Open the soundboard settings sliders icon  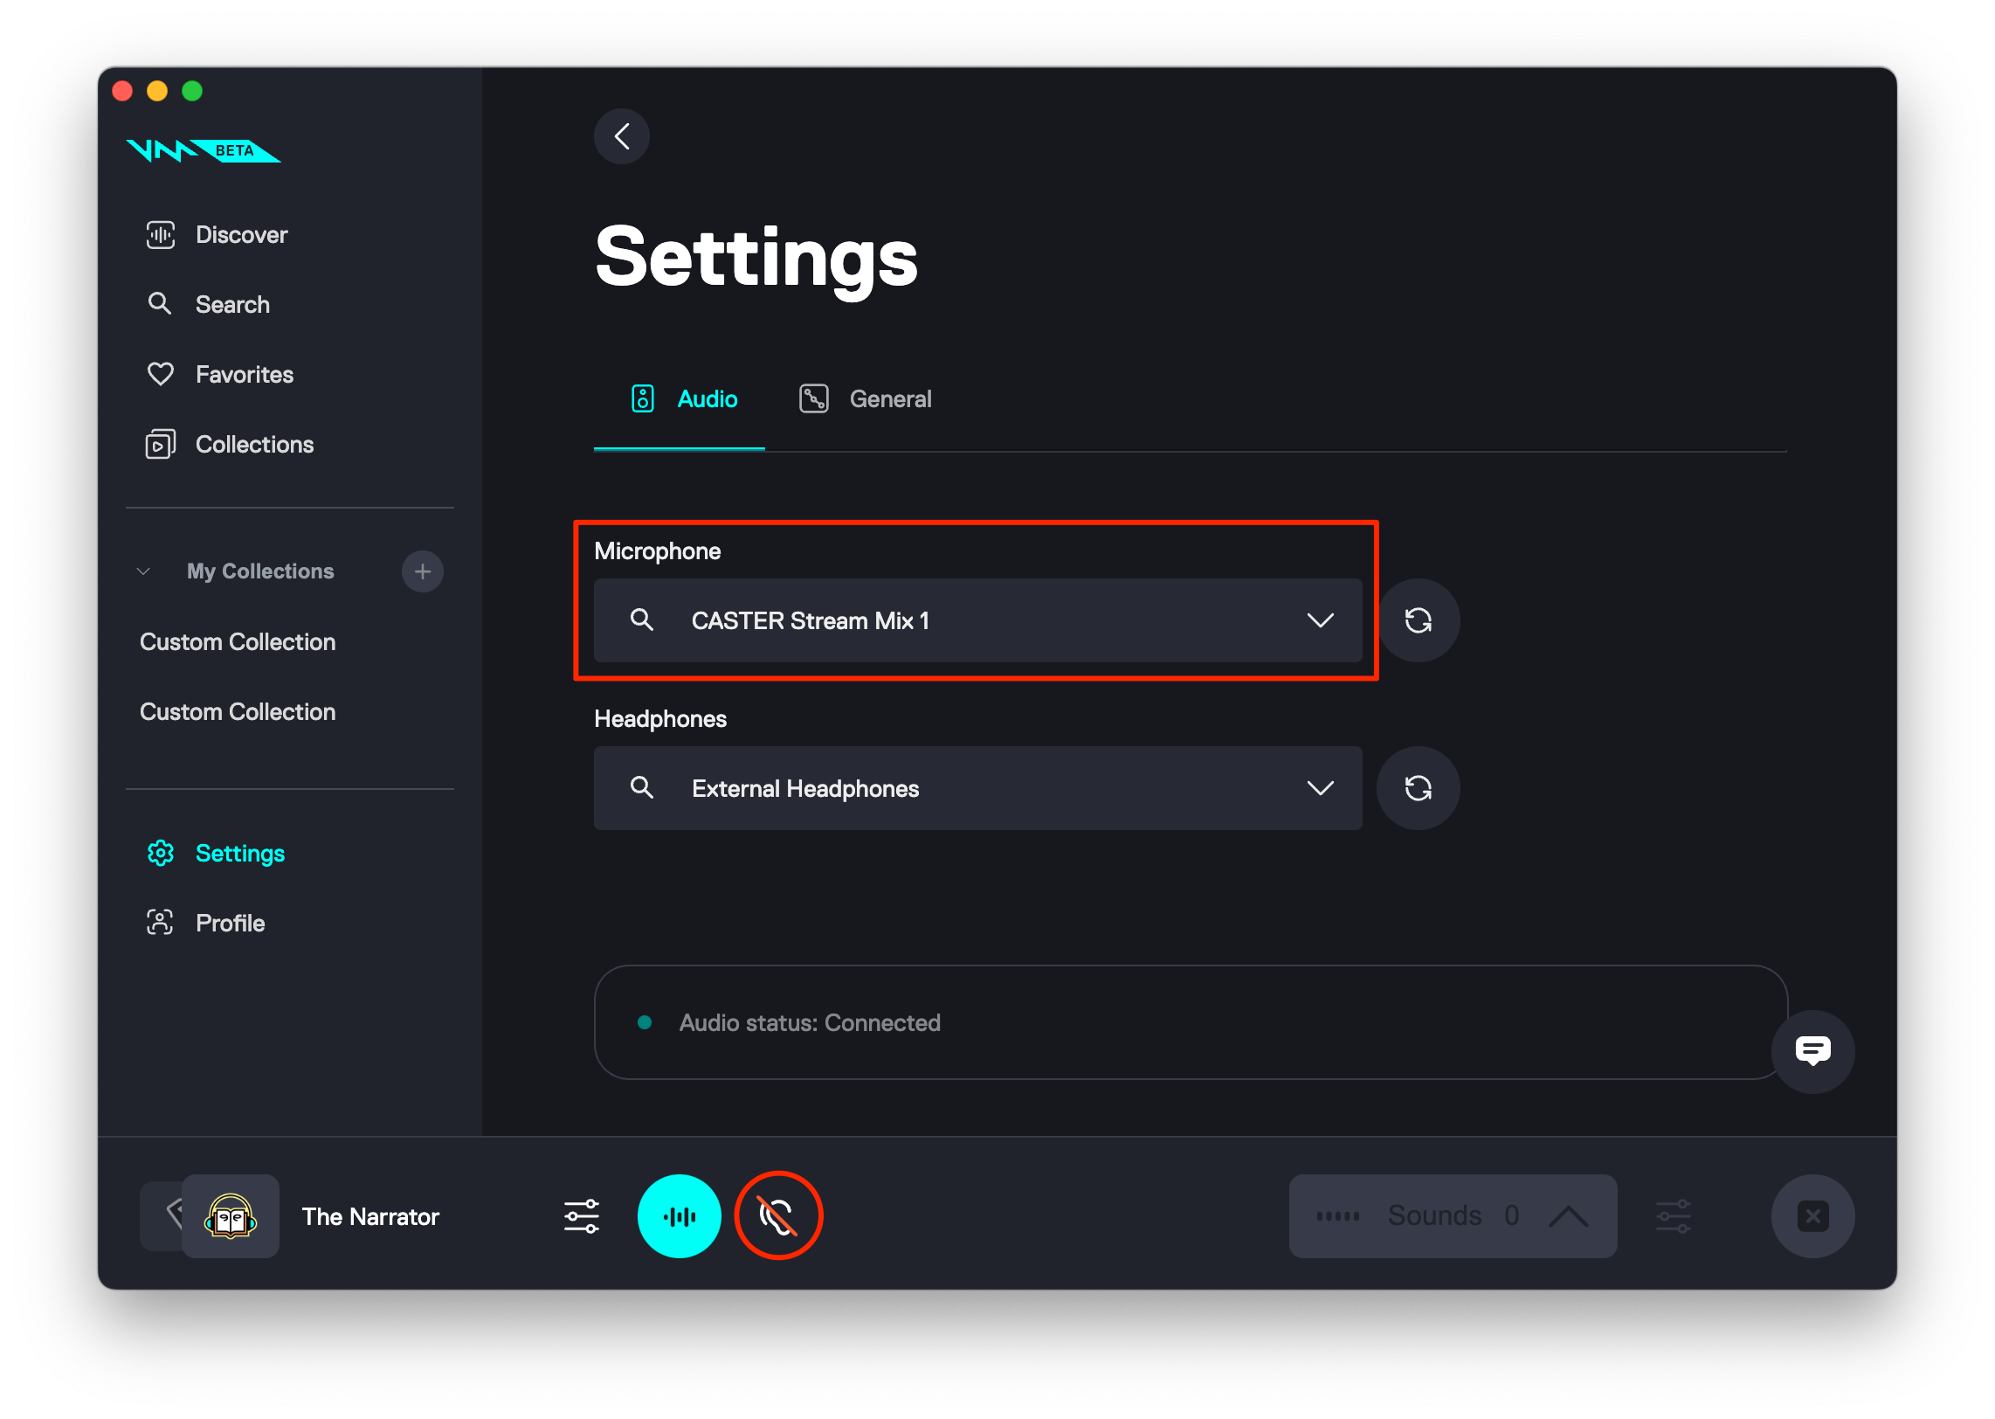click(1674, 1215)
